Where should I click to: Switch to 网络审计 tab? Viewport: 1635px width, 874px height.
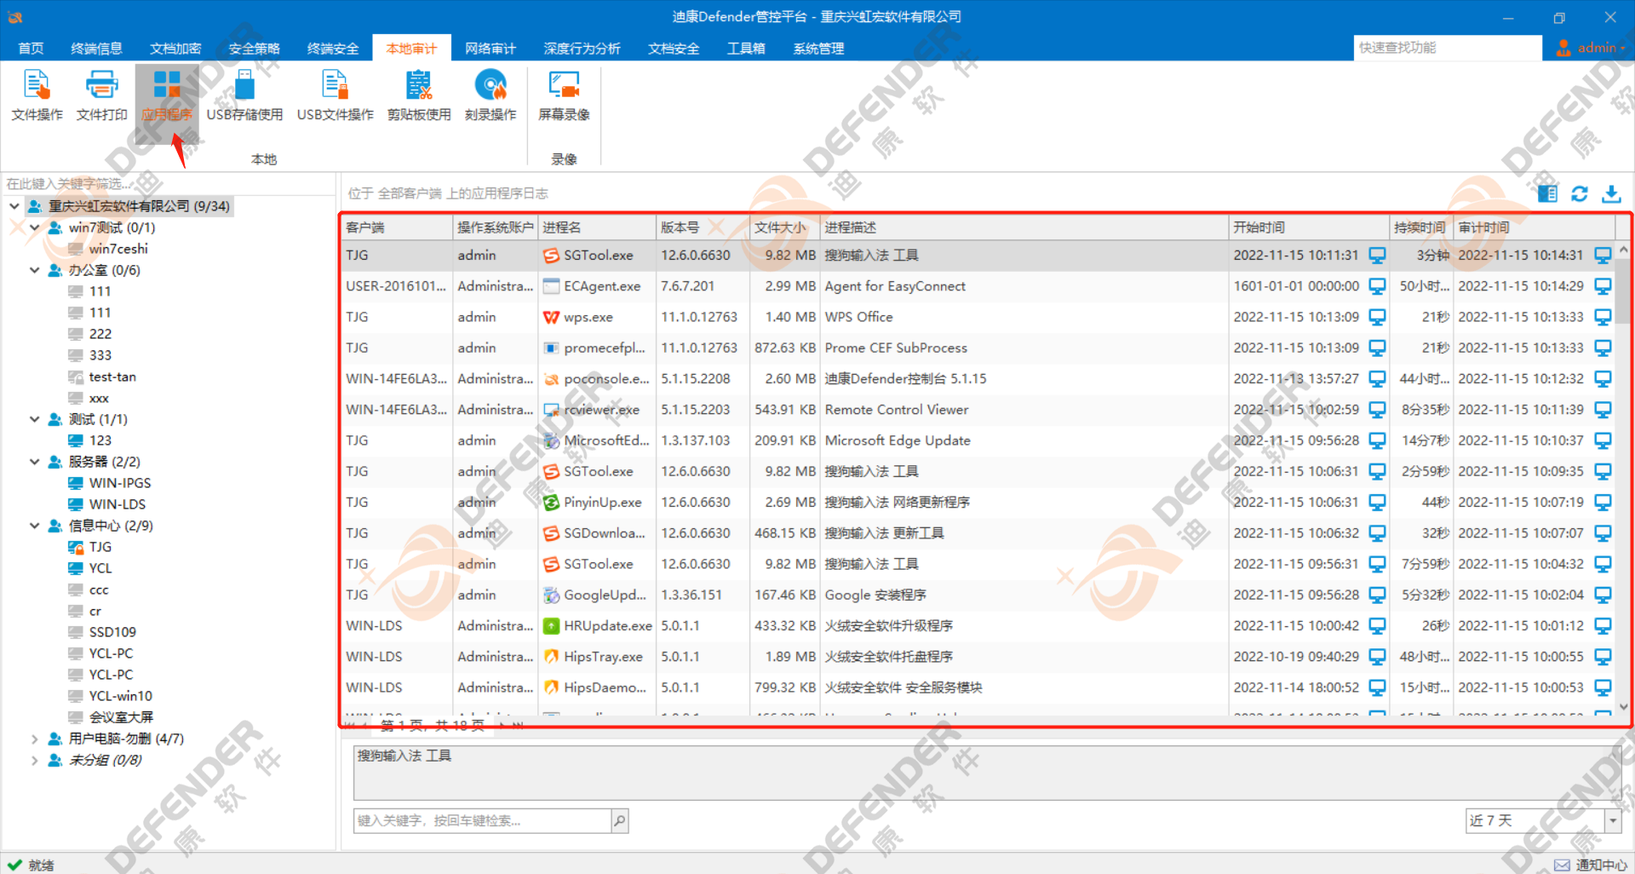click(x=490, y=49)
